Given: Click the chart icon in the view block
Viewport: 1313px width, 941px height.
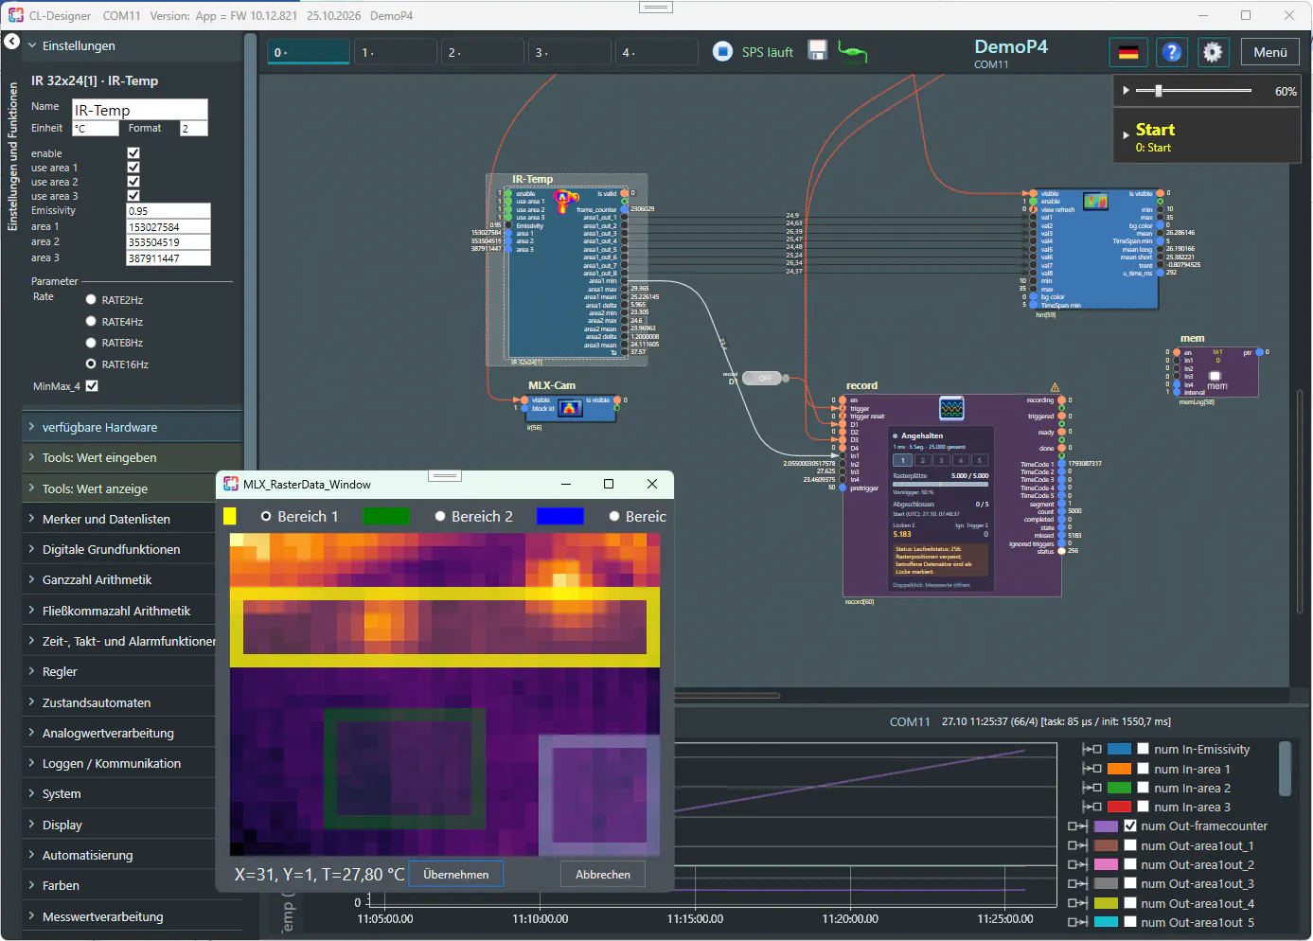Looking at the screenshot, I should click(1095, 202).
